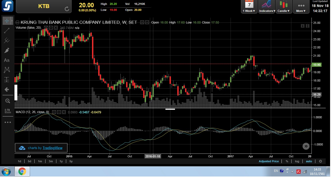
Task: Open main series format settings gear
Action: point(147,23)
